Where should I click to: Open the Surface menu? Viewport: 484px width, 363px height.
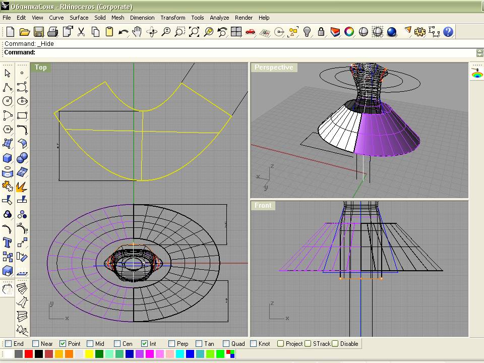(x=79, y=18)
